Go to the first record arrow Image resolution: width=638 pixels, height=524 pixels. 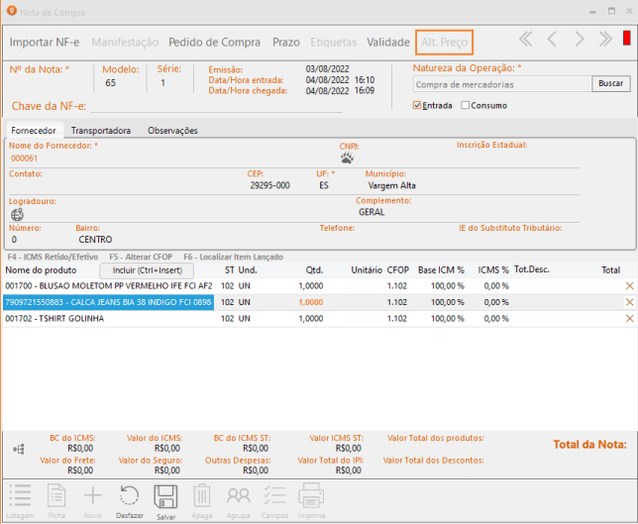click(x=525, y=40)
